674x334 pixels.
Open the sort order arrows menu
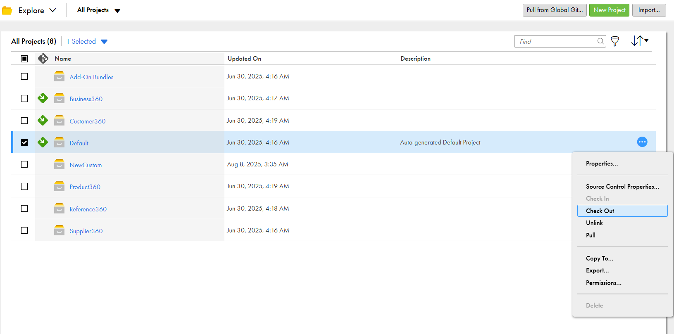(x=639, y=40)
